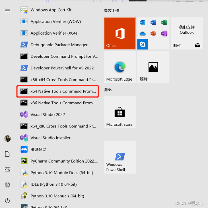Select 'Application Verifier (X64)' label

click(x=54, y=33)
